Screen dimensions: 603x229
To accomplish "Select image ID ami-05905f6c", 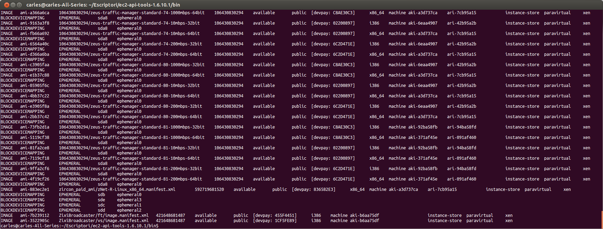I will tap(35, 86).
